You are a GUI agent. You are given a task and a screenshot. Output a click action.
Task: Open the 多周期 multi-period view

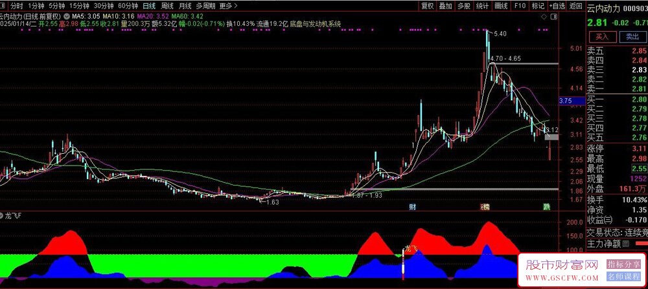click(x=205, y=6)
